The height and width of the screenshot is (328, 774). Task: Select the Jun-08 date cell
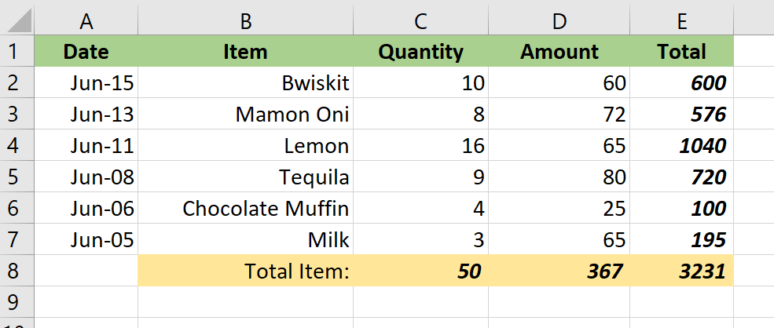click(86, 177)
